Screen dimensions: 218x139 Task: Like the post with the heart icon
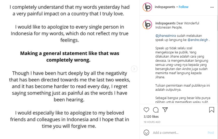pyautogui.click(x=146, y=110)
